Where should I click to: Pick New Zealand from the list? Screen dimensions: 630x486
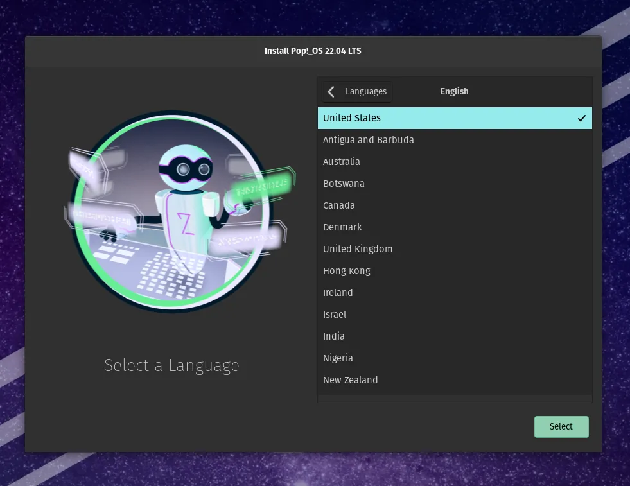tap(350, 380)
